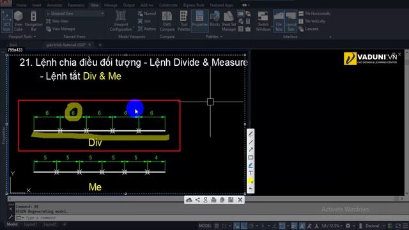Click the horizontal scrollbar under the drawing

pos(206,199)
